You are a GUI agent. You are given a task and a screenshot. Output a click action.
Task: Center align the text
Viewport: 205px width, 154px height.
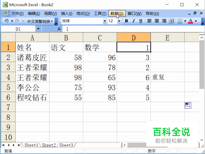[x=157, y=21]
